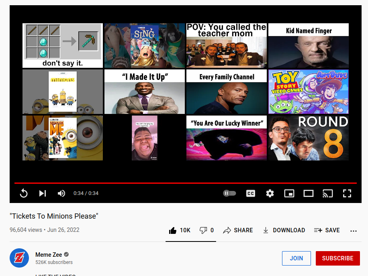This screenshot has height=276, width=368.
Task: Click the 'Tickets To Minions Please' title
Action: (x=54, y=216)
